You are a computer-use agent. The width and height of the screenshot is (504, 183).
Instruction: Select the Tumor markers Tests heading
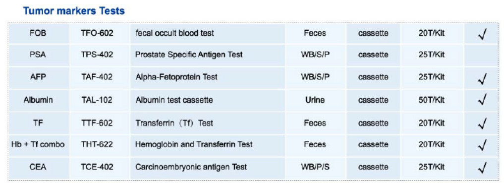click(74, 11)
